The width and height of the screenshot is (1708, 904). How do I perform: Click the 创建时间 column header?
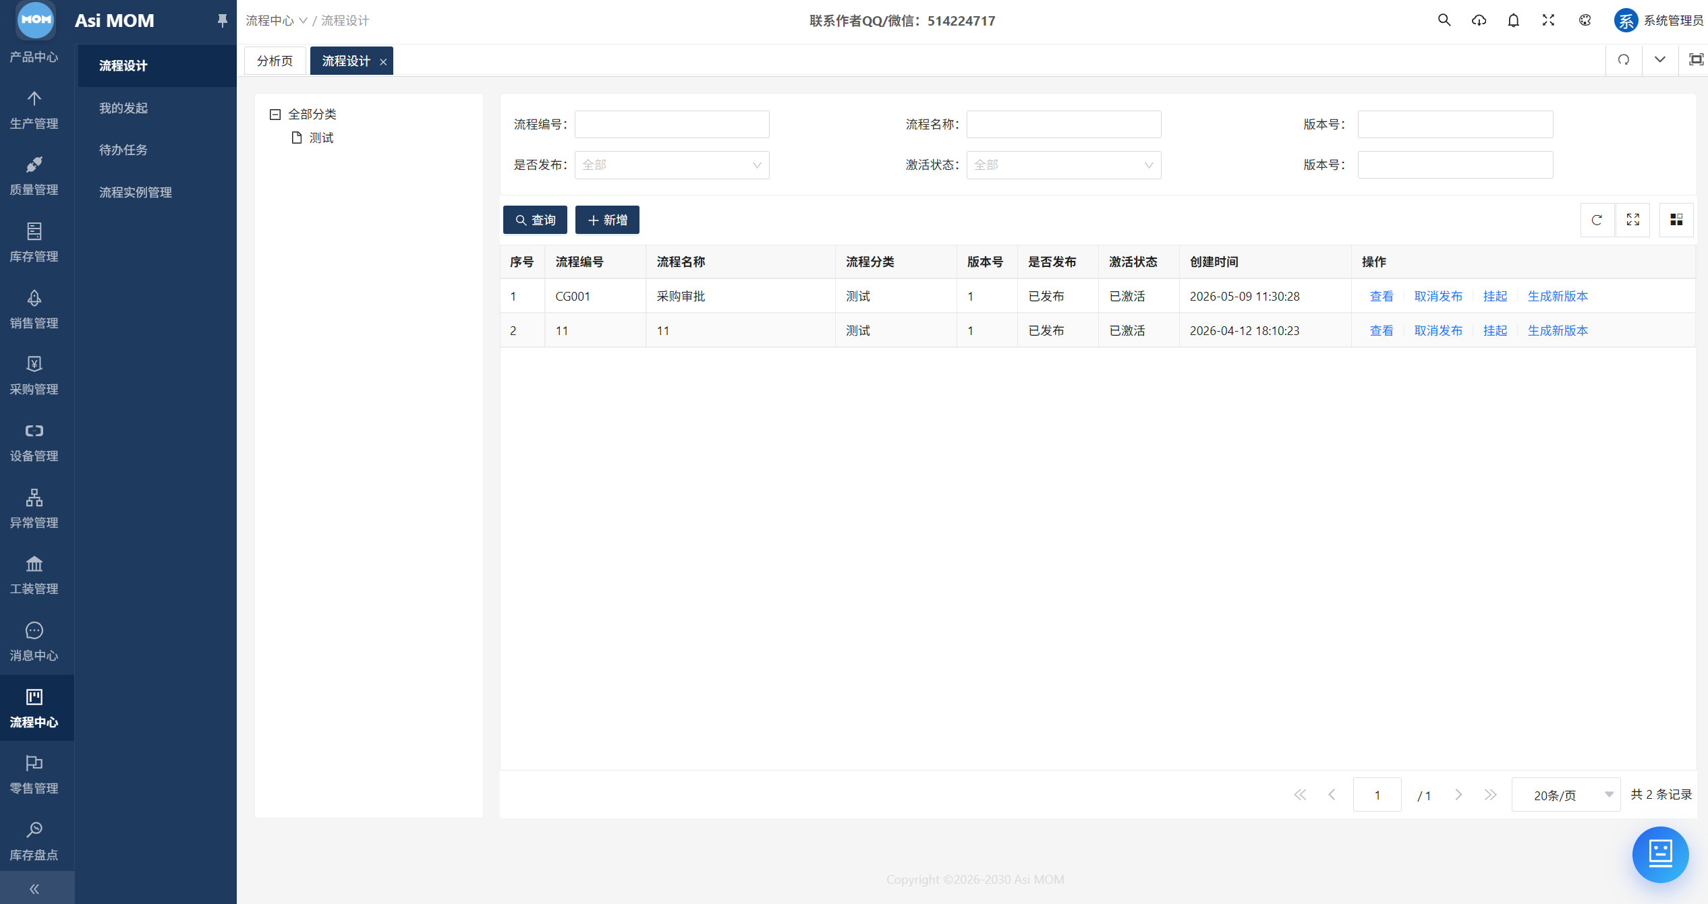click(1265, 262)
